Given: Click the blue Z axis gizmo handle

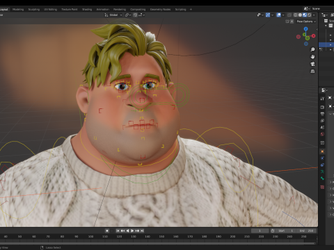Looking at the screenshot, I should tap(305, 28).
